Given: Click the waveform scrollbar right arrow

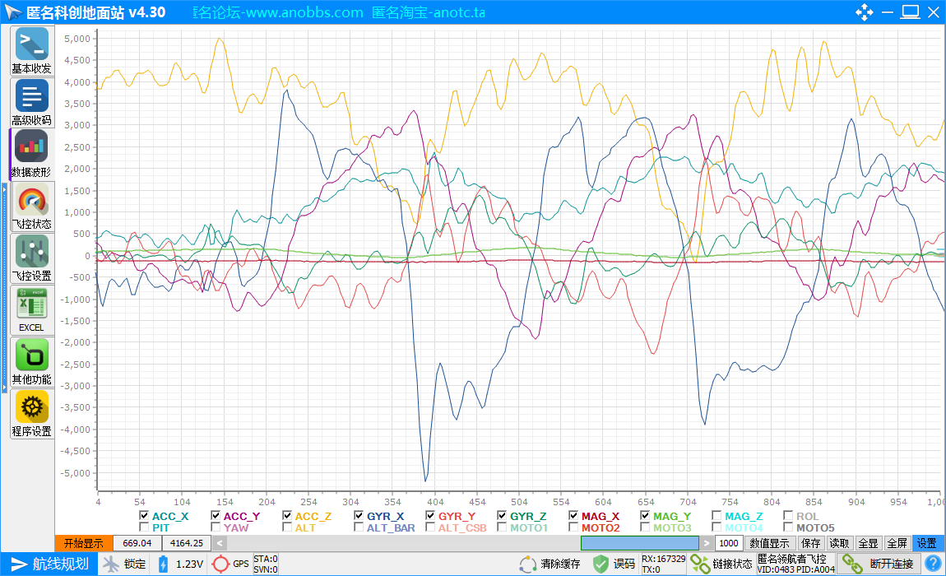Looking at the screenshot, I should point(707,543).
